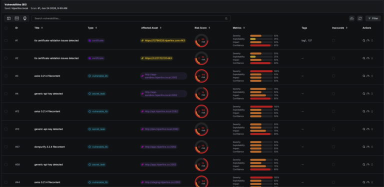Switch to the card layout view icon

(16, 18)
